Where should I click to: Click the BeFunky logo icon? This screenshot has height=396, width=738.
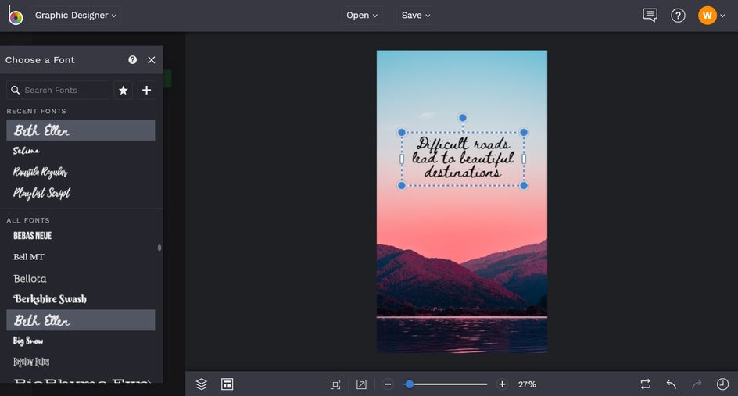point(16,16)
